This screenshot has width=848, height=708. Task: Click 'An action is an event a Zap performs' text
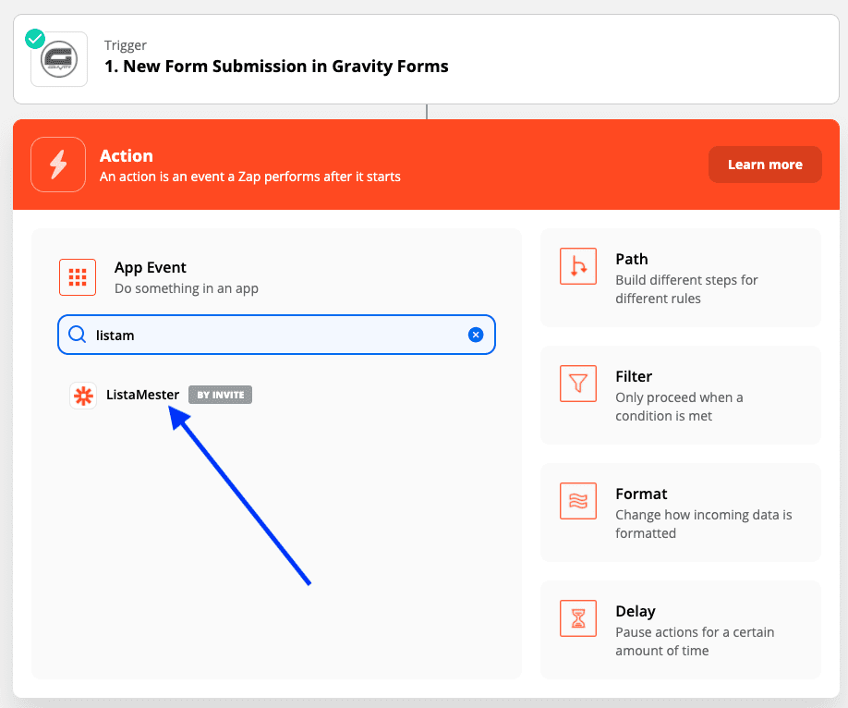coord(249,177)
